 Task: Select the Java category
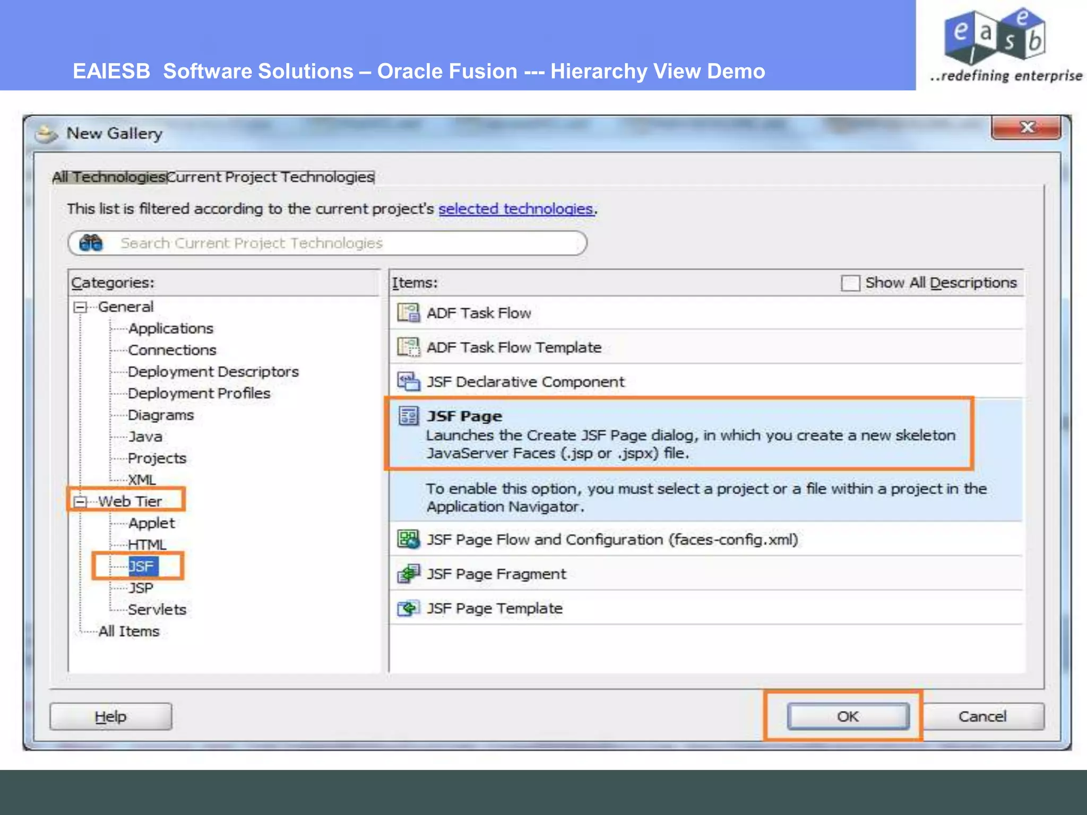[145, 437]
